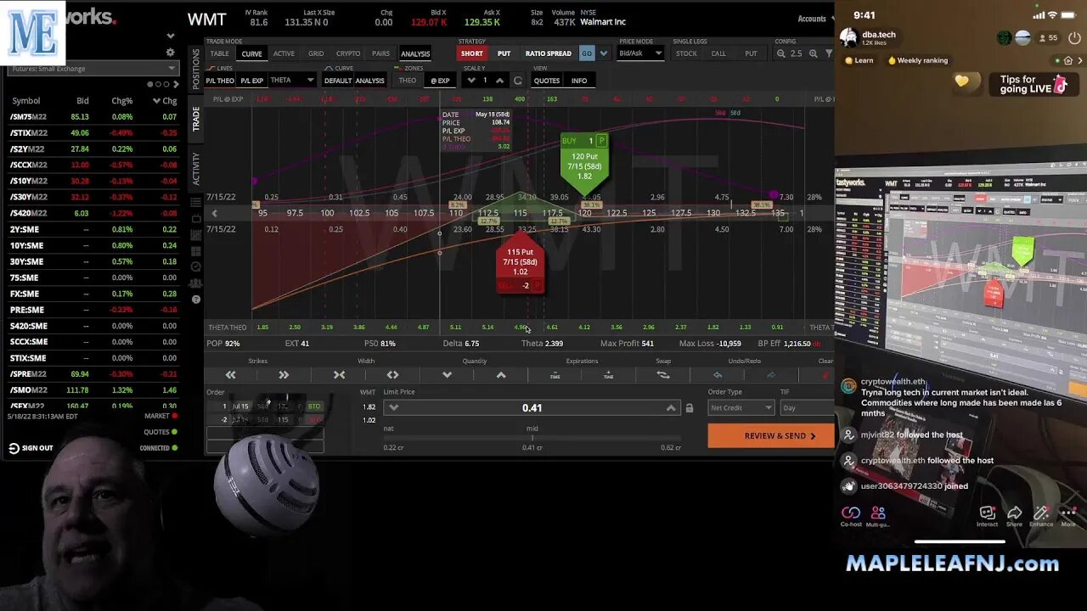Clear the order with red icon
The width and height of the screenshot is (1087, 611).
[825, 374]
